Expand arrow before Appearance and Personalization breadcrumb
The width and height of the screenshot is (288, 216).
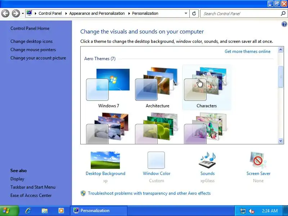(x=66, y=13)
